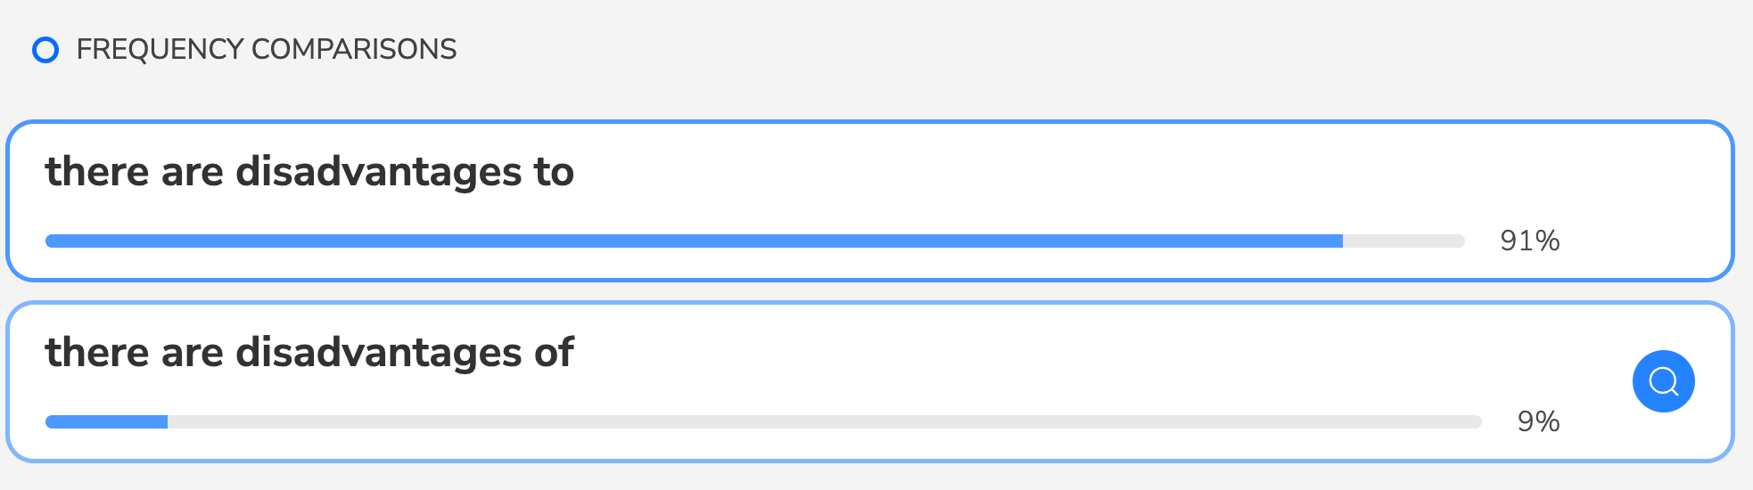Viewport: 1753px width, 490px height.
Task: Click the word "of" in the second phrase
Action: click(x=554, y=353)
